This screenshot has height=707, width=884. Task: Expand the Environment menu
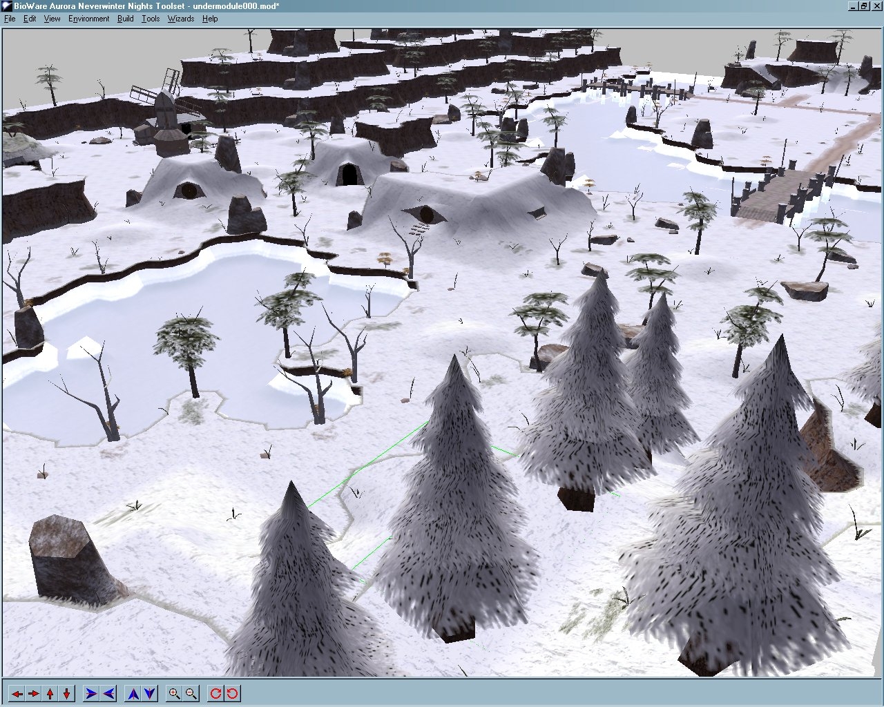[x=88, y=19]
